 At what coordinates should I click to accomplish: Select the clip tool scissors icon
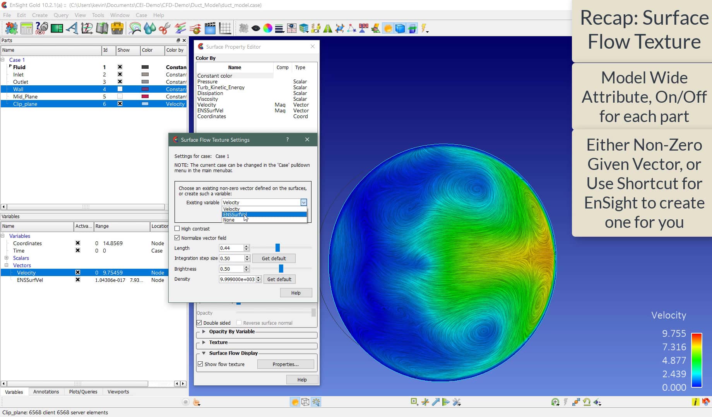(164, 28)
